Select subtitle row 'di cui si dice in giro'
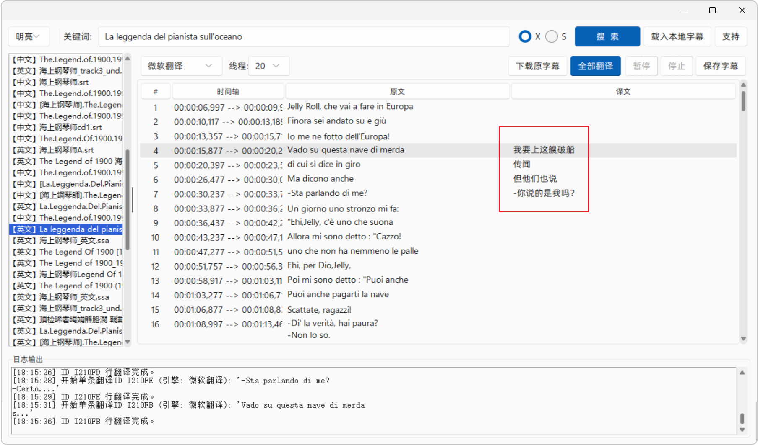 [x=438, y=165]
